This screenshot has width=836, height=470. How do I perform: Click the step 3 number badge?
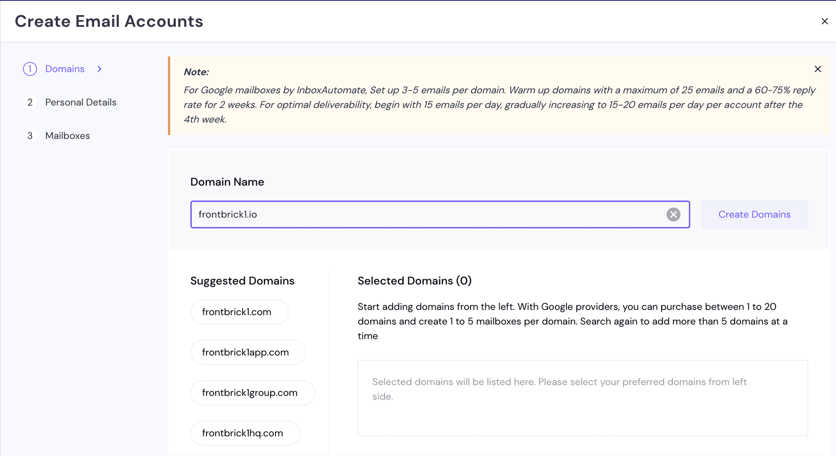30,136
